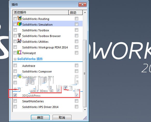Viewport: 151px width, 122px height.
Task: Enable SolidWorks Routing at startup
Action: tap(76, 18)
